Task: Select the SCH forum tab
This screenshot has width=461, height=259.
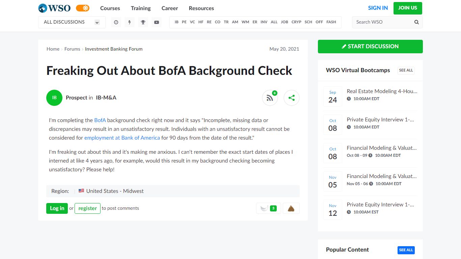Action: (x=308, y=22)
